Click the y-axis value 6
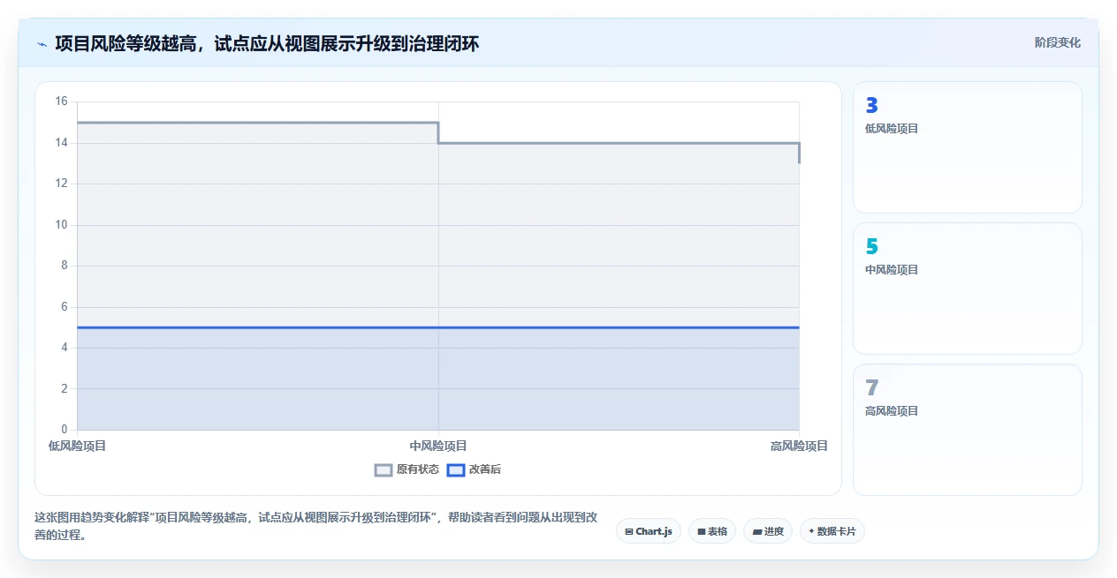The image size is (1117, 578). click(x=64, y=306)
